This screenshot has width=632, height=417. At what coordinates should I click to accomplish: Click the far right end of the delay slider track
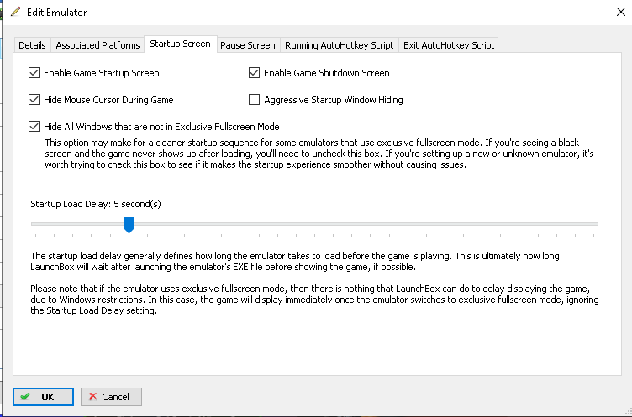[x=595, y=224]
